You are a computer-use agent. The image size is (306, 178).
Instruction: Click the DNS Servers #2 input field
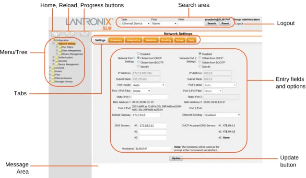153,132
